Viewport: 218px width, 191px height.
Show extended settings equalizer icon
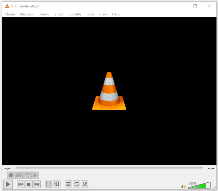(57, 184)
